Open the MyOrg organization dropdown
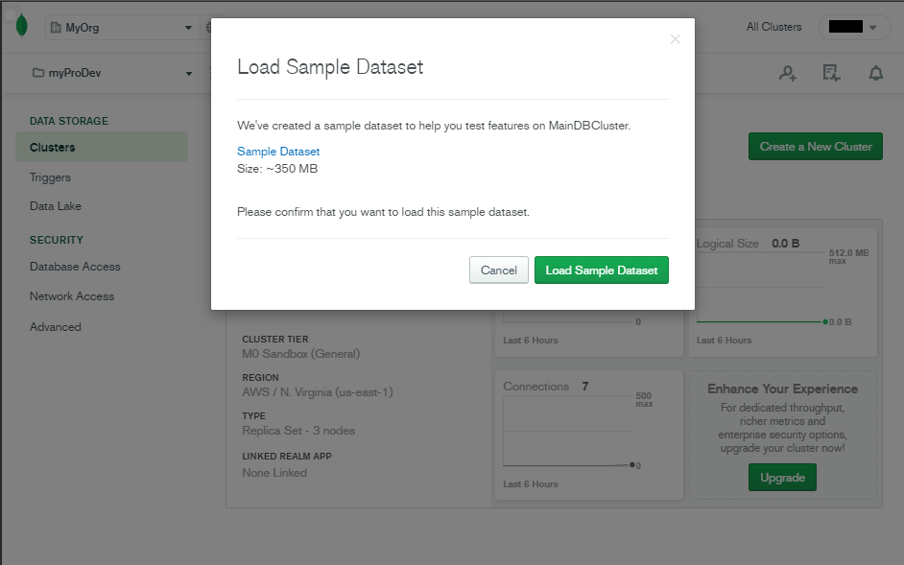This screenshot has height=565, width=904. pos(121,27)
